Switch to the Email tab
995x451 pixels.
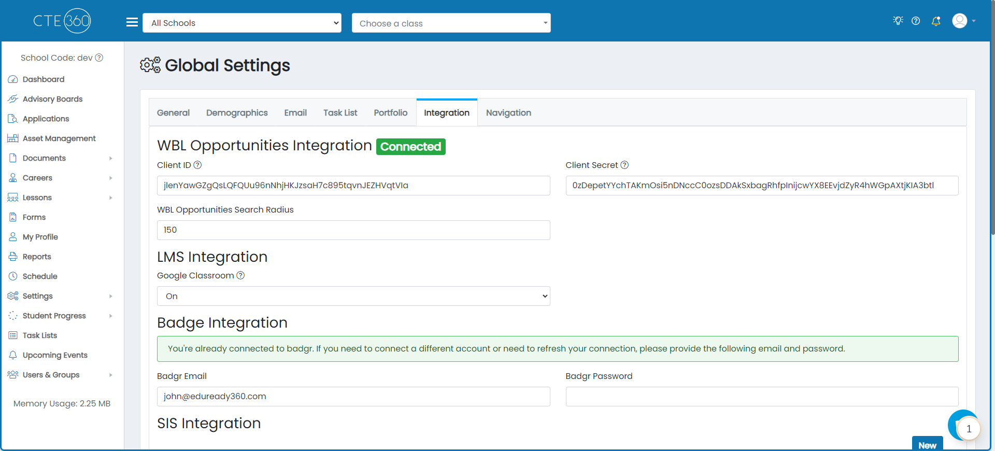click(295, 112)
